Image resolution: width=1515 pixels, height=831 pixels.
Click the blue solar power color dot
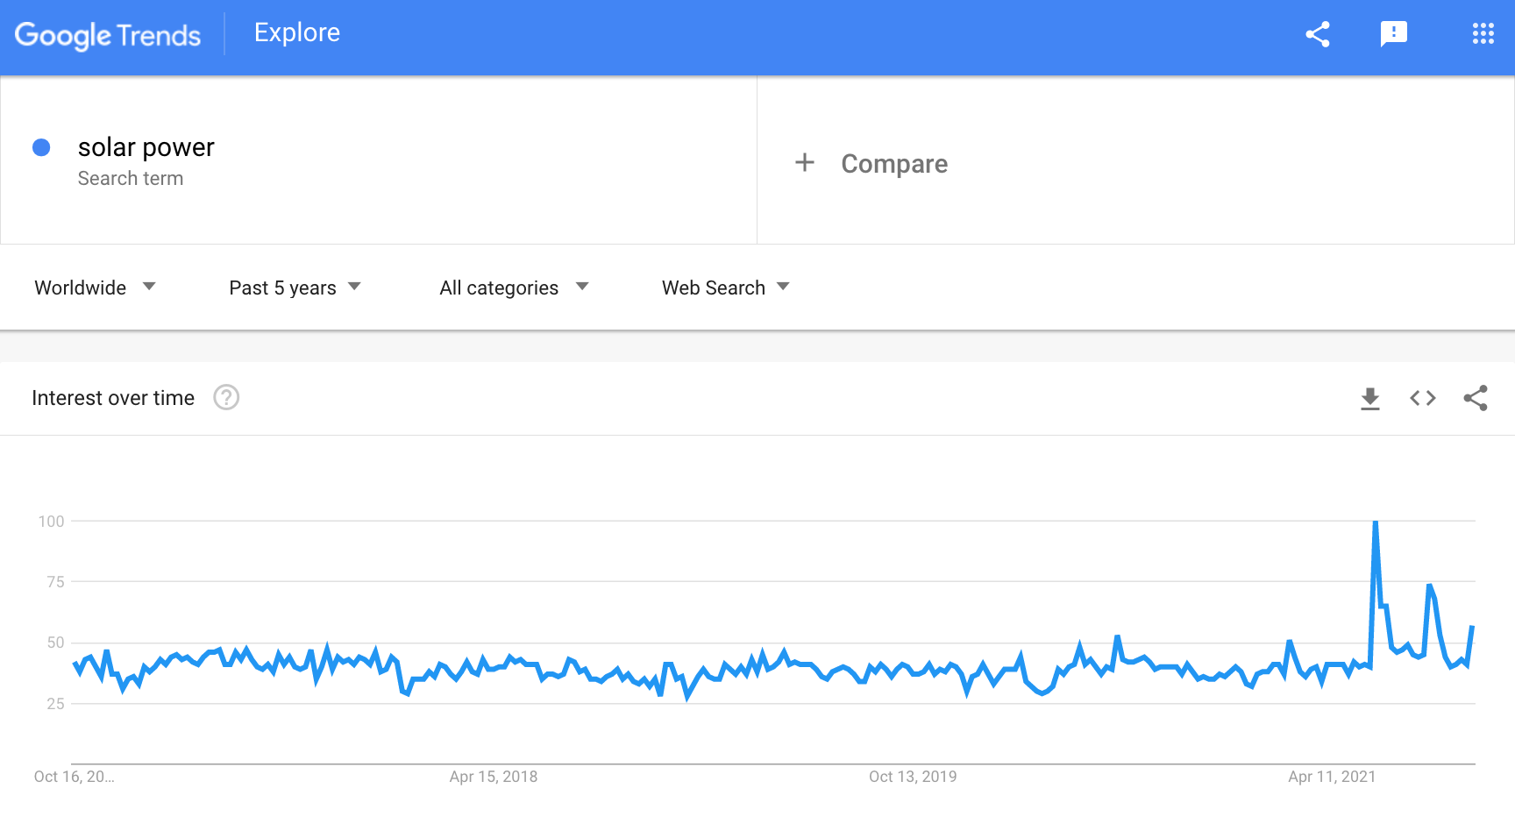[x=41, y=147]
